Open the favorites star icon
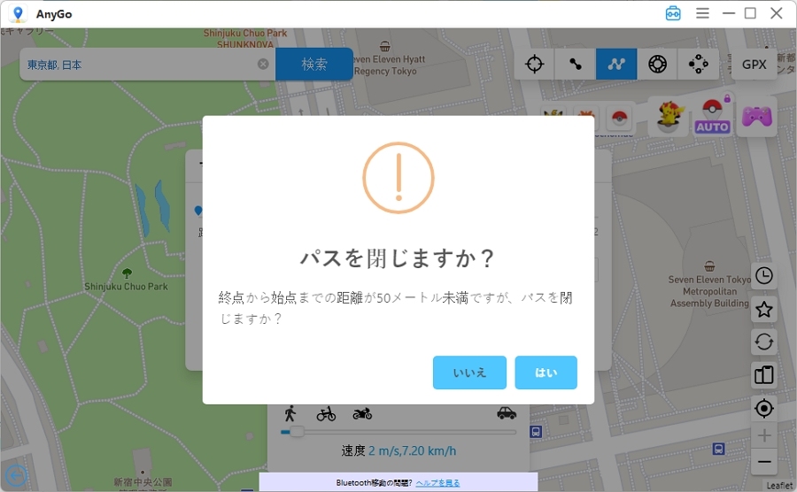 [763, 309]
